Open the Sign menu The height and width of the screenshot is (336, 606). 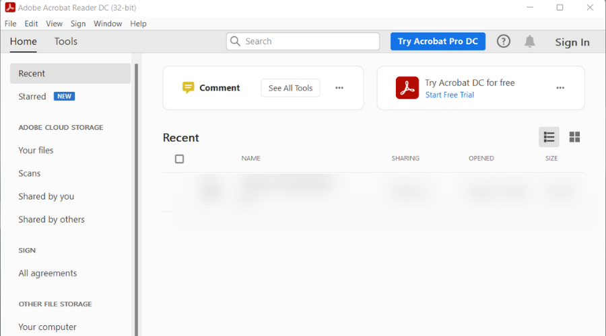pyautogui.click(x=78, y=24)
